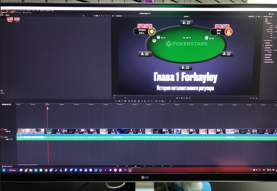Click the media pool search icon
277x191 pixels.
click(x=102, y=16)
